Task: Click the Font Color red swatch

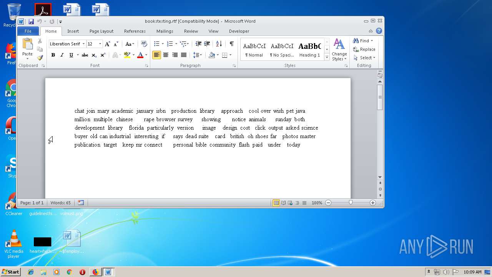Action: (140, 55)
